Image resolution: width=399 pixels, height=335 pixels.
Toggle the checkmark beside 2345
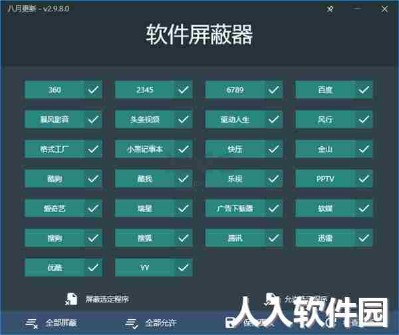pyautogui.click(x=184, y=90)
